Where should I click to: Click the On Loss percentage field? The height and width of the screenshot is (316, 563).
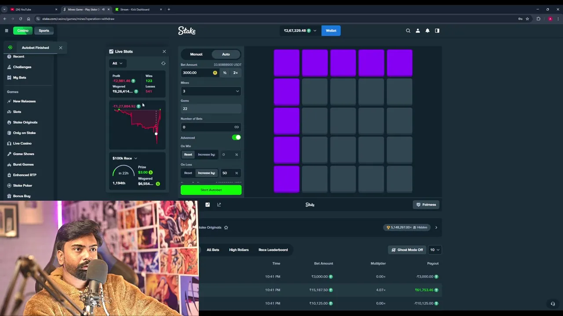click(230, 173)
